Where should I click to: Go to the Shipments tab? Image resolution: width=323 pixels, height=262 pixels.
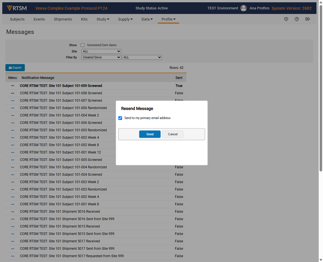tap(63, 19)
